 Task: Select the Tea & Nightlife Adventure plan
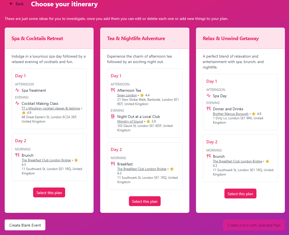click(x=145, y=201)
